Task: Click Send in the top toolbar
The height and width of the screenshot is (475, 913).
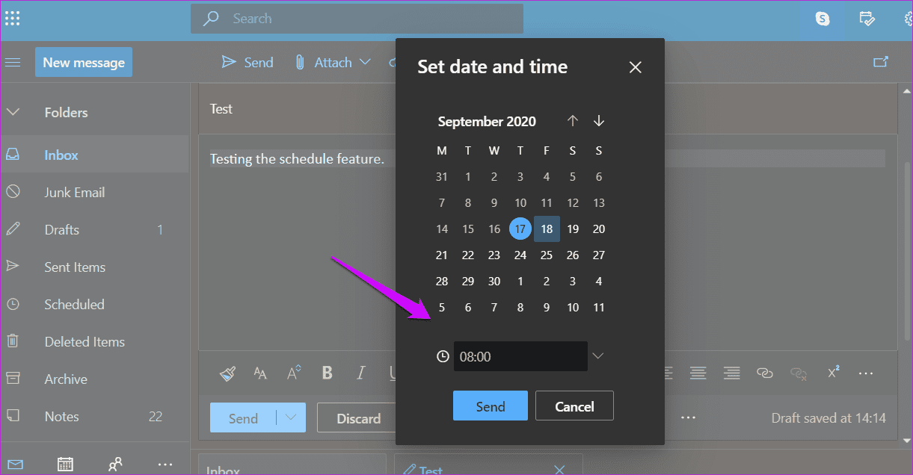Action: tap(248, 62)
